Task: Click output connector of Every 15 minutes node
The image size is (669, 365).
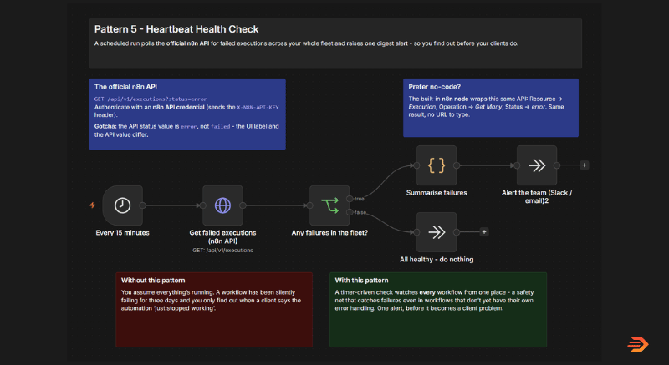Action: (142, 205)
